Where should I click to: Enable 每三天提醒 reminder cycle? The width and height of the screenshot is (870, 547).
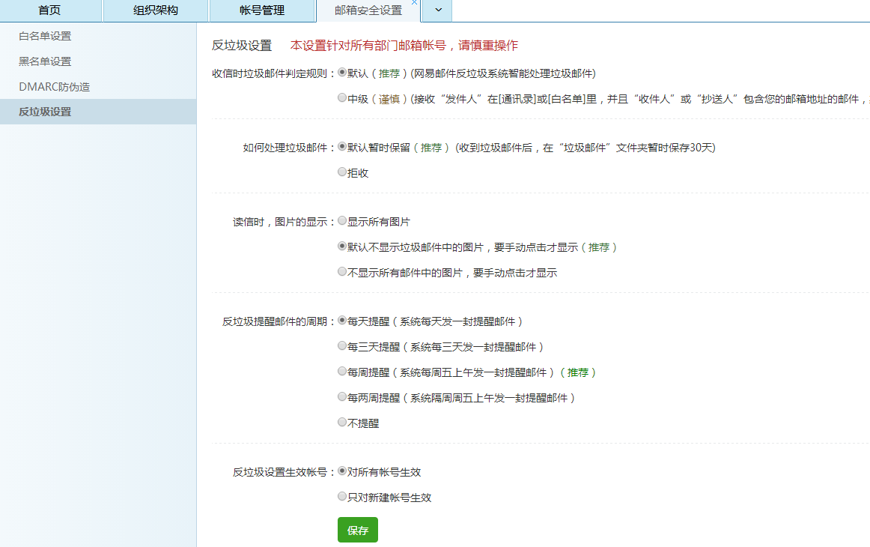341,345
